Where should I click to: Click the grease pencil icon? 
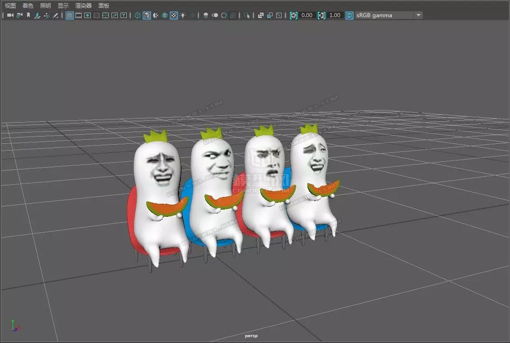[56, 15]
